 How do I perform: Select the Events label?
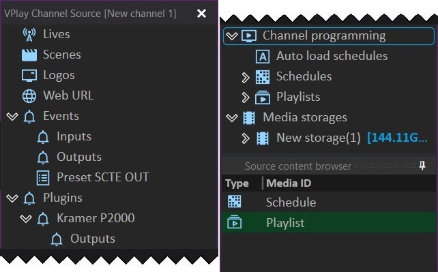pyautogui.click(x=61, y=116)
